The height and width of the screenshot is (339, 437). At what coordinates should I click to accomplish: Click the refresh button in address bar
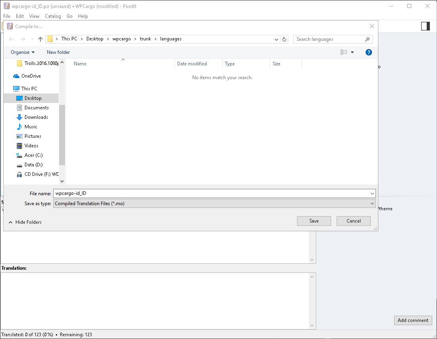point(284,39)
